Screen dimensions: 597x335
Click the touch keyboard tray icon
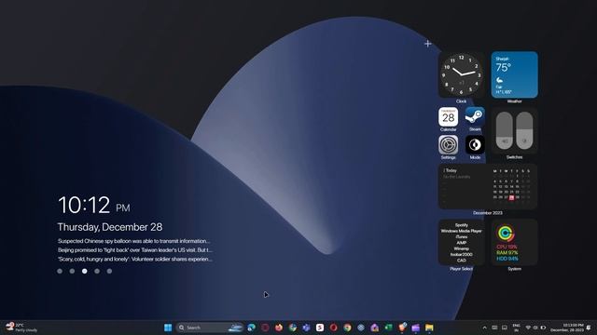494,328
